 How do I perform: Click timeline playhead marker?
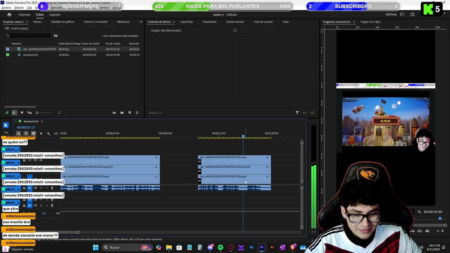243,136
